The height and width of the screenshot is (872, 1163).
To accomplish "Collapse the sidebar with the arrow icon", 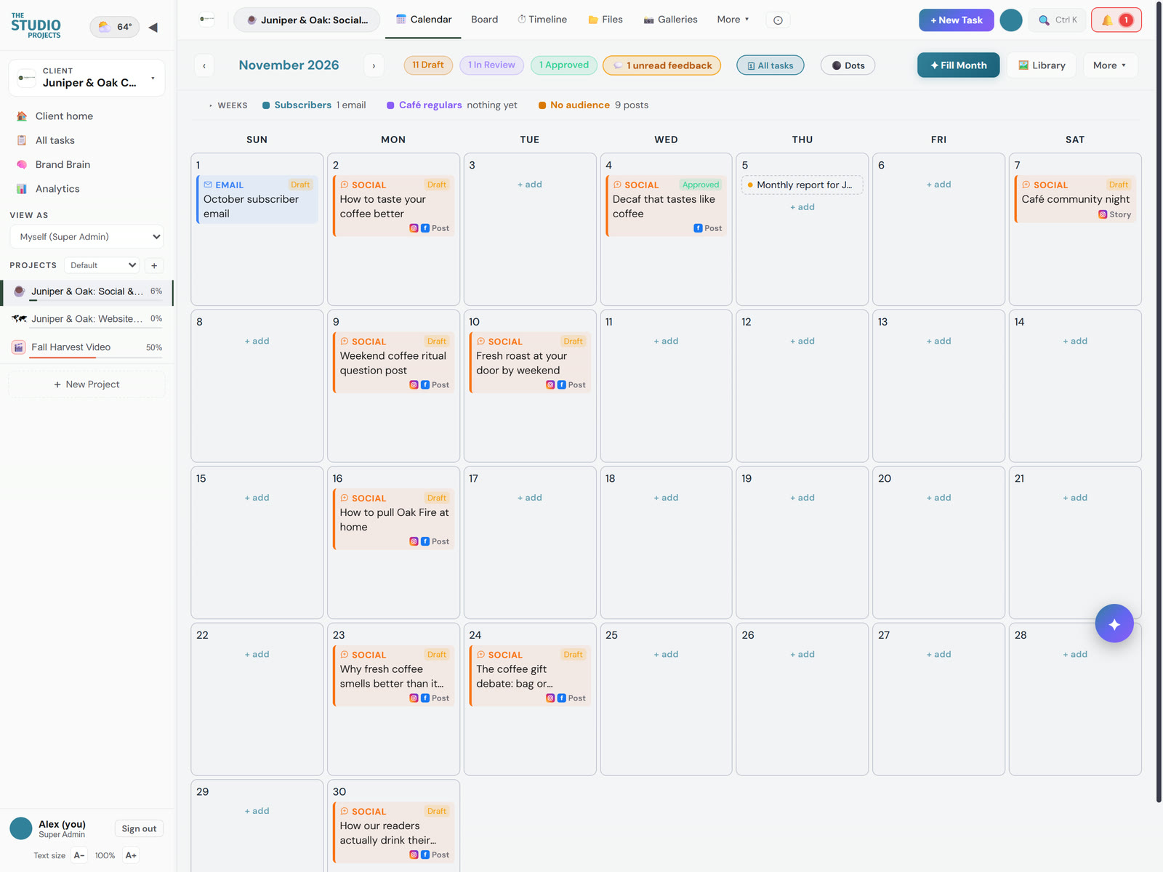I will click(153, 28).
